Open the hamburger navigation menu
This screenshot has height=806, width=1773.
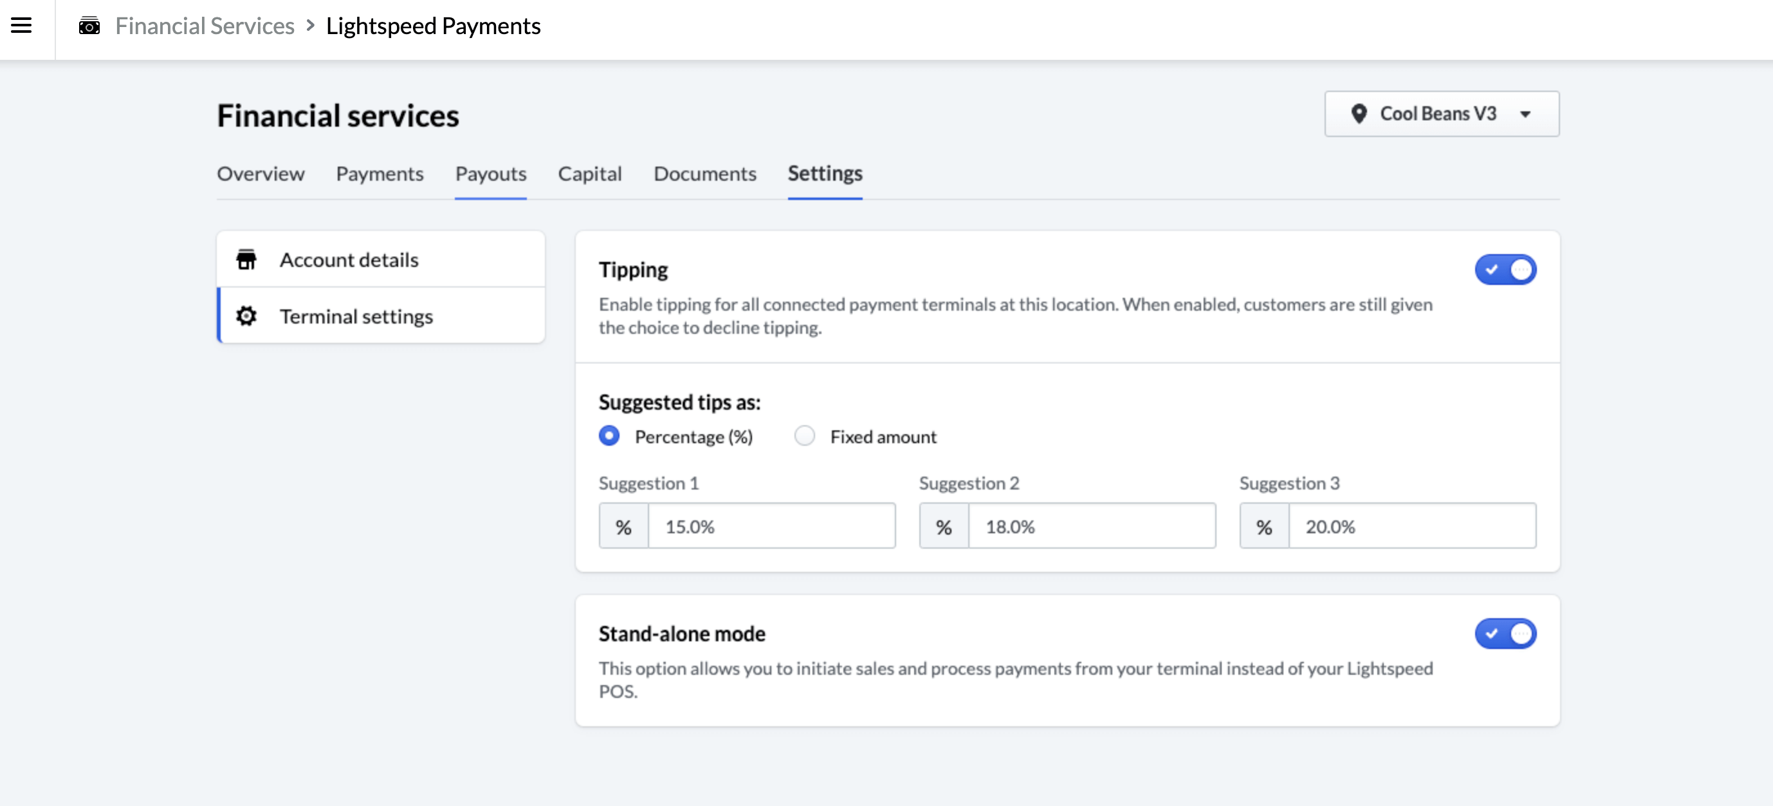[21, 26]
